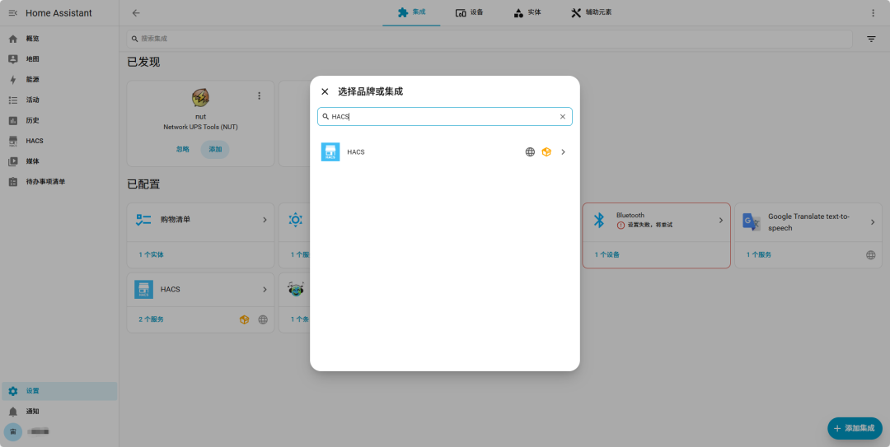Click the Bluetooth icon
This screenshot has width=890, height=447.
click(x=599, y=220)
